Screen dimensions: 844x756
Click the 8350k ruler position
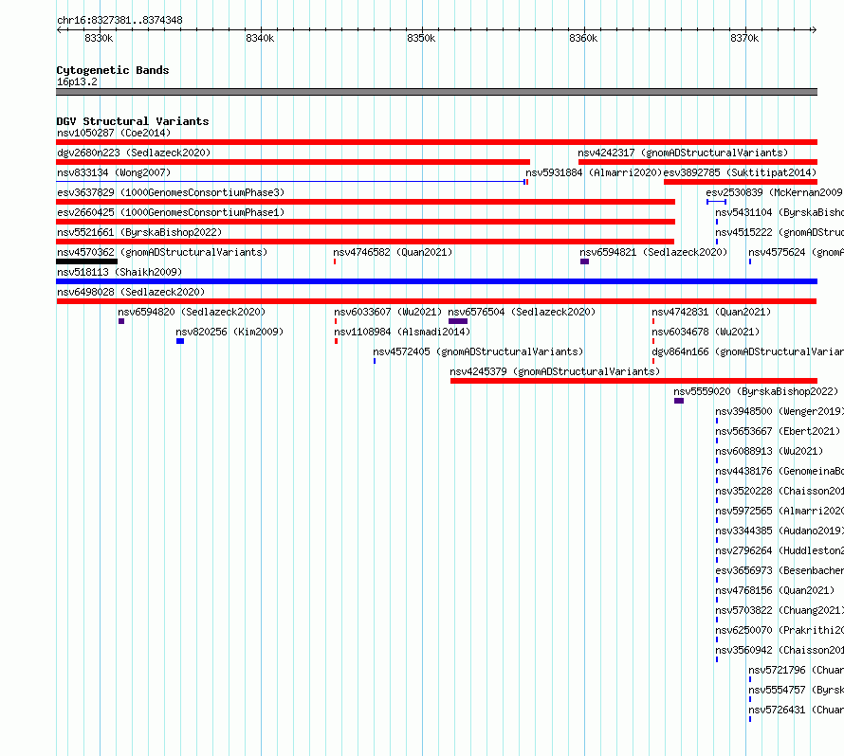421,38
